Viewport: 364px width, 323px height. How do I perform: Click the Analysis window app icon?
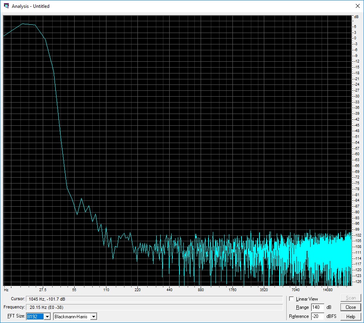pos(6,6)
